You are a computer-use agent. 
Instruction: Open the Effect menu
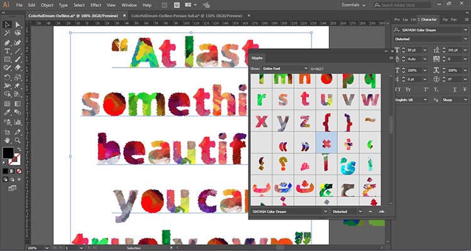(x=95, y=5)
